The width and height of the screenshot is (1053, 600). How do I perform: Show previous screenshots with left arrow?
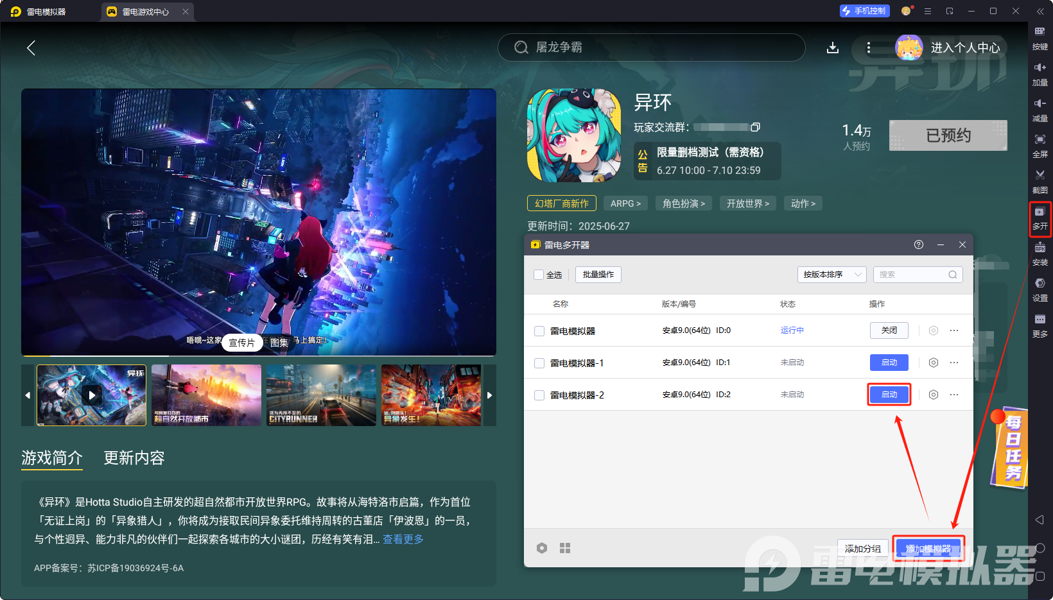point(28,395)
